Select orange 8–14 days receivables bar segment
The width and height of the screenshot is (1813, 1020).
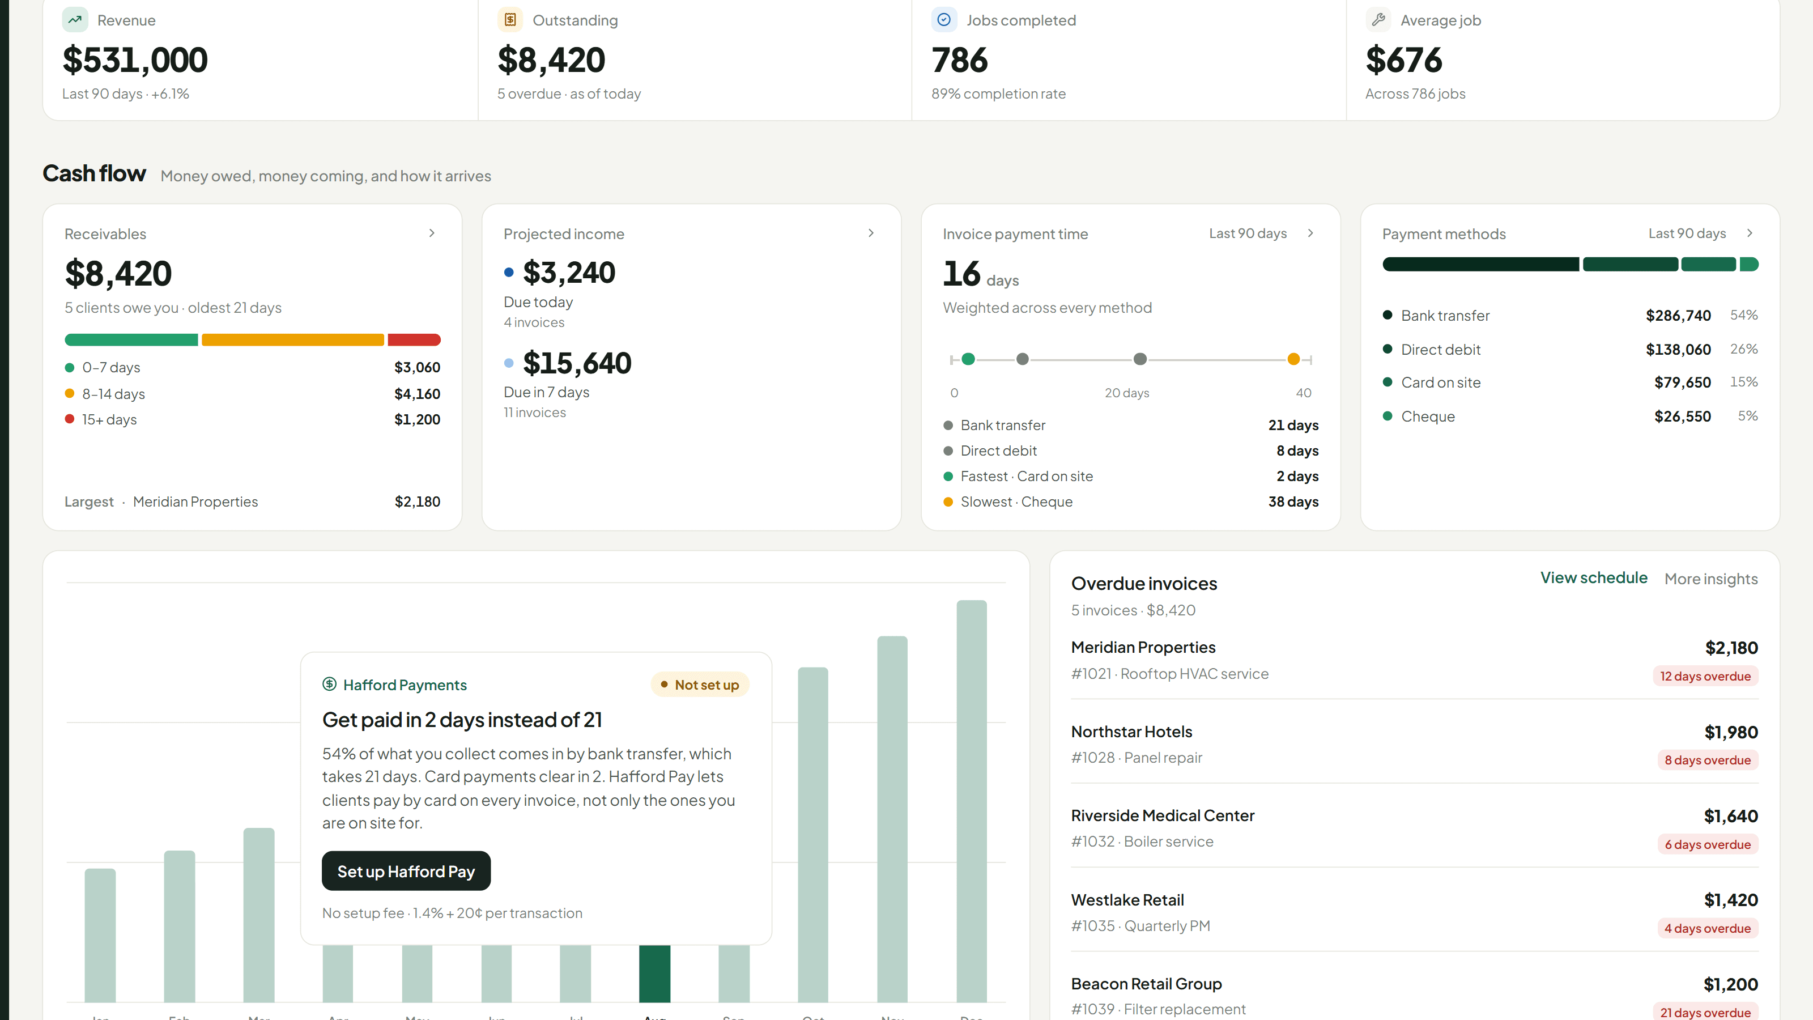[x=293, y=340]
